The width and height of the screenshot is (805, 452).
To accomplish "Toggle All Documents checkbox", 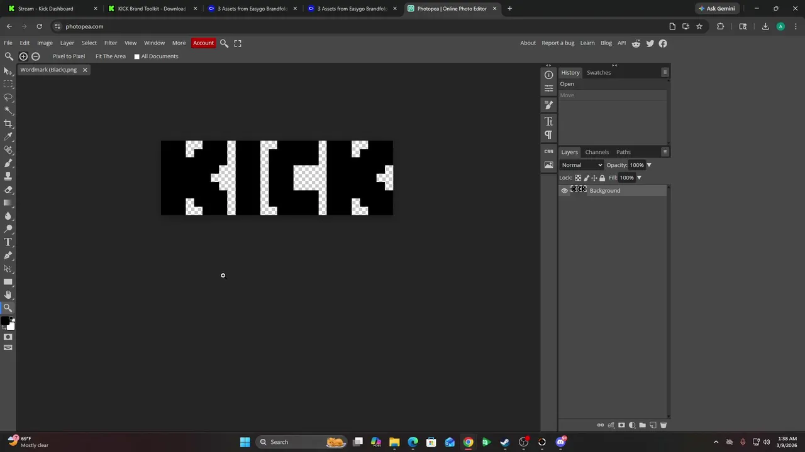I will coord(136,56).
